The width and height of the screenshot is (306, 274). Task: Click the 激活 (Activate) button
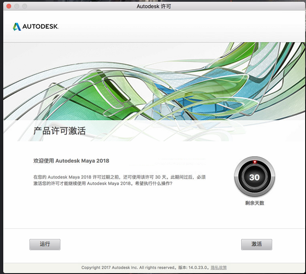click(256, 245)
